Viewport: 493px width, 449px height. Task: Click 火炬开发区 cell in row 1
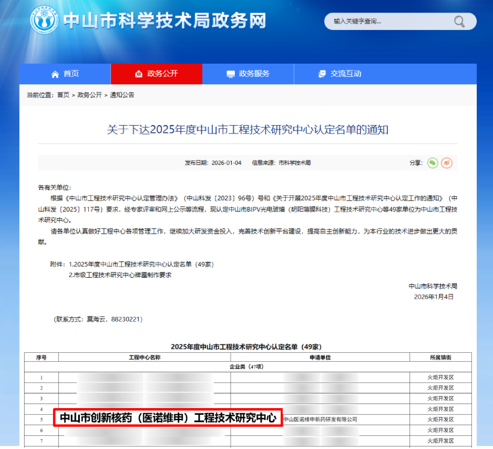441,377
